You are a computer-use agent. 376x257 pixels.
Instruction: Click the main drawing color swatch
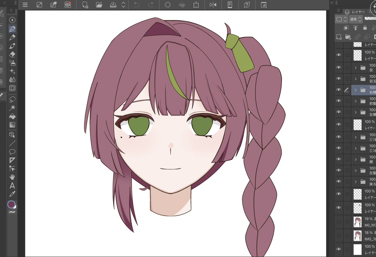[x=11, y=204]
